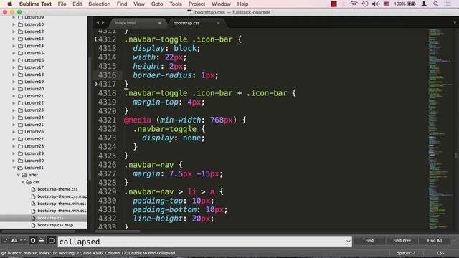Go to next tab with right arrow
This screenshot has width=459, height=258.
pyautogui.click(x=103, y=22)
